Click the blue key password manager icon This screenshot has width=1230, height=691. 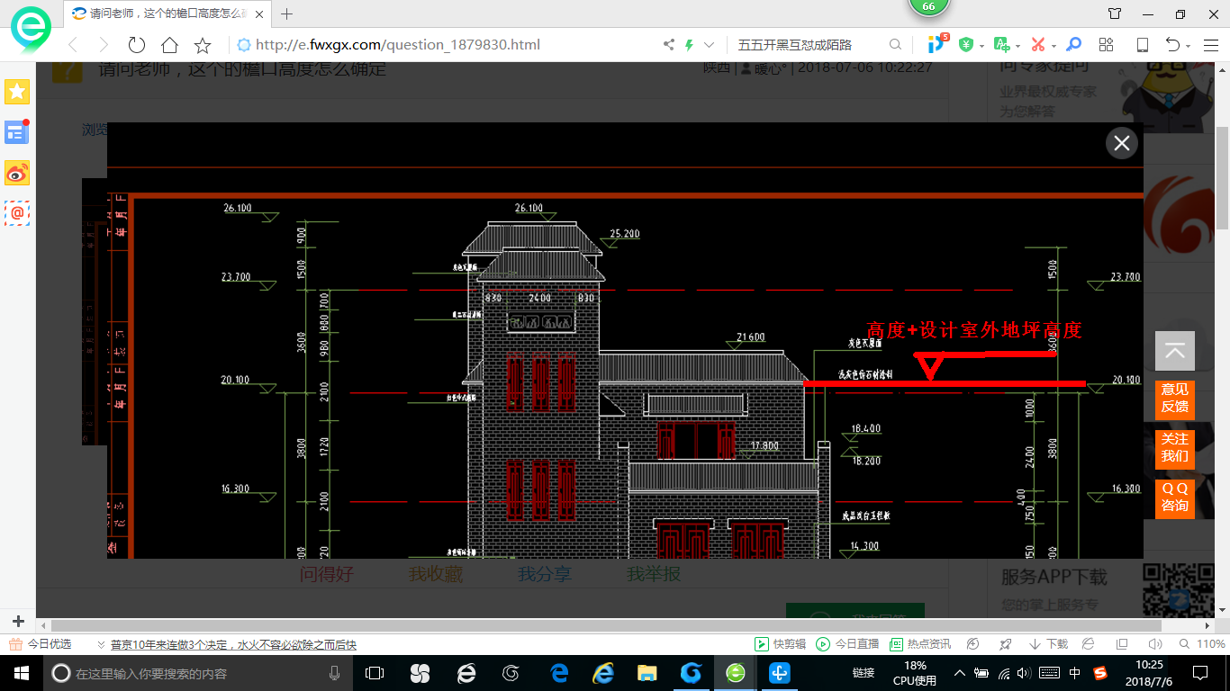point(1073,44)
